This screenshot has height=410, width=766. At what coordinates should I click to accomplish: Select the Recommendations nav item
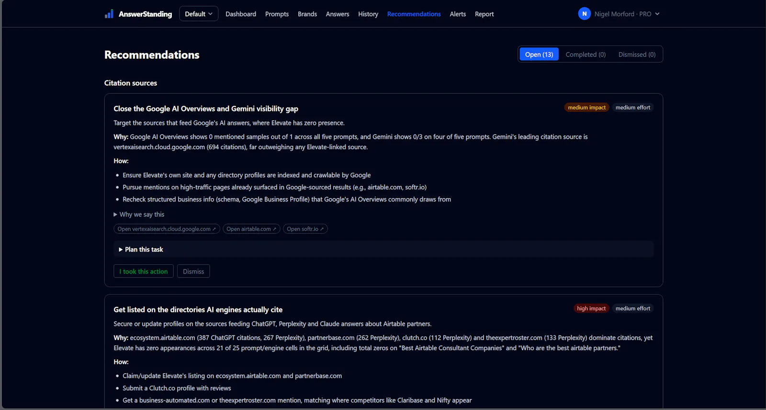point(414,14)
